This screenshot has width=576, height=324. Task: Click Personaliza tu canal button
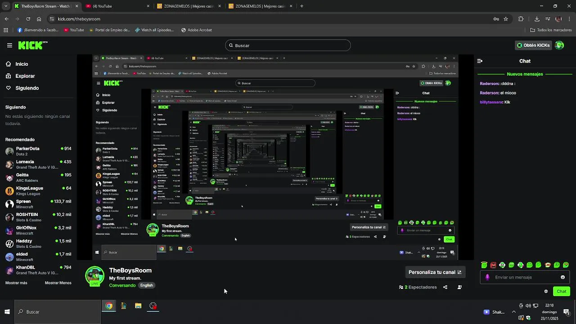tap(435, 272)
